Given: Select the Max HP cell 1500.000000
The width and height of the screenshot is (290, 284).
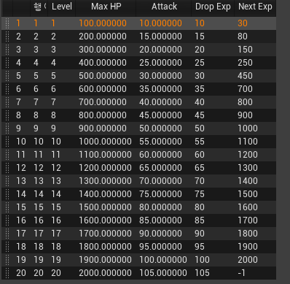Looking at the screenshot, I should point(105,207).
